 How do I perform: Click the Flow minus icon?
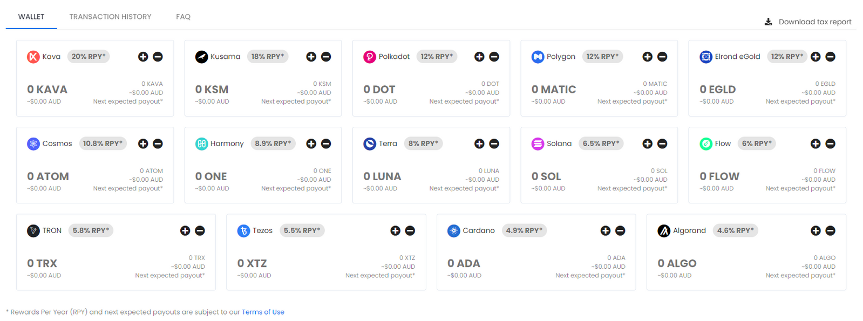tap(831, 144)
